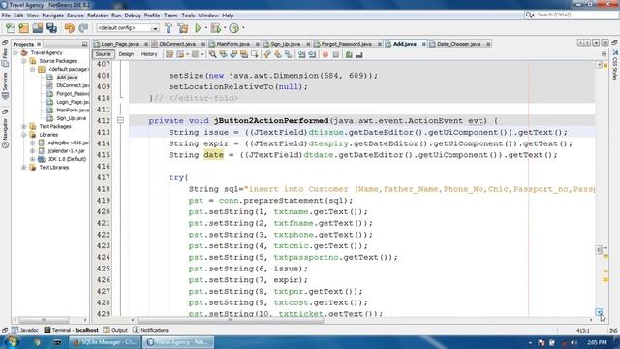Collapse the Source Packages node

pos(24,61)
